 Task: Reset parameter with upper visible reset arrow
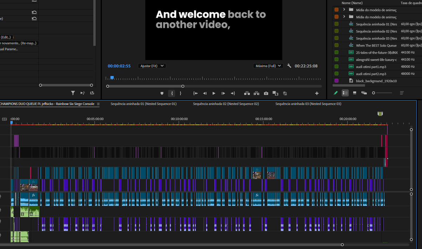click(x=34, y=12)
